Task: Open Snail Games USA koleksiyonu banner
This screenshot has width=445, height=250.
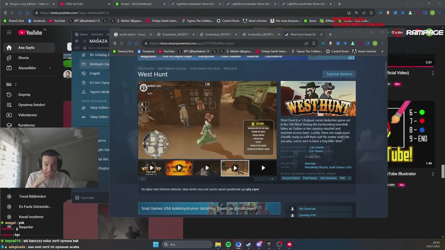Action: coord(209,208)
